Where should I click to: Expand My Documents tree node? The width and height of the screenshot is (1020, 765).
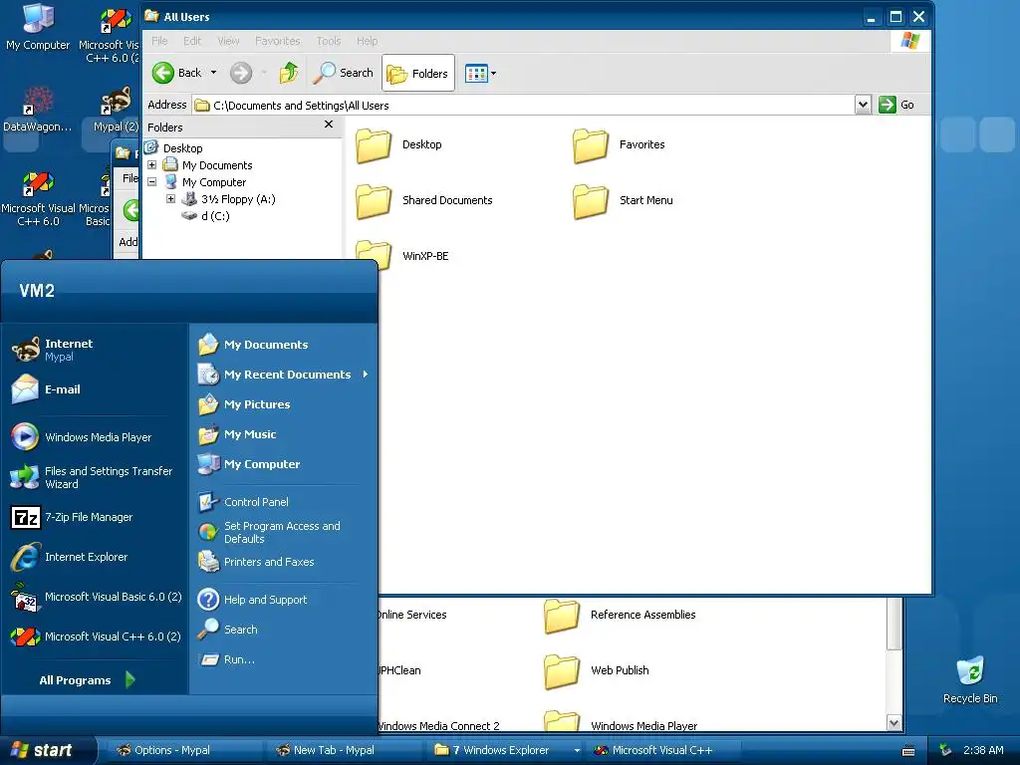coord(151,165)
